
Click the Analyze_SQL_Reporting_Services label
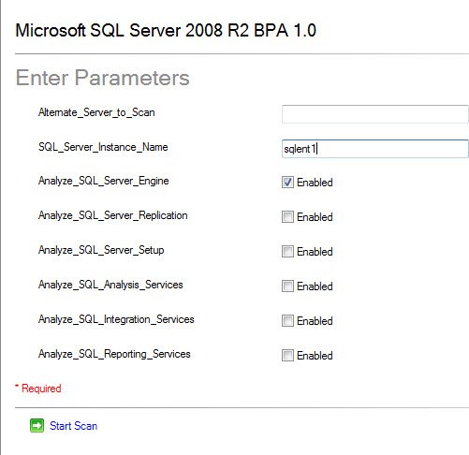[114, 354]
